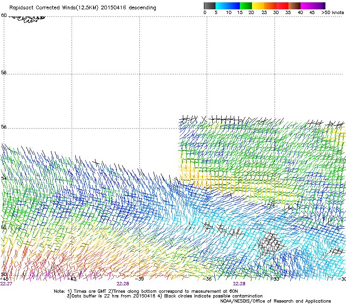Click the longitude label '-42'
Screen dimensions: 346x304
72,279
